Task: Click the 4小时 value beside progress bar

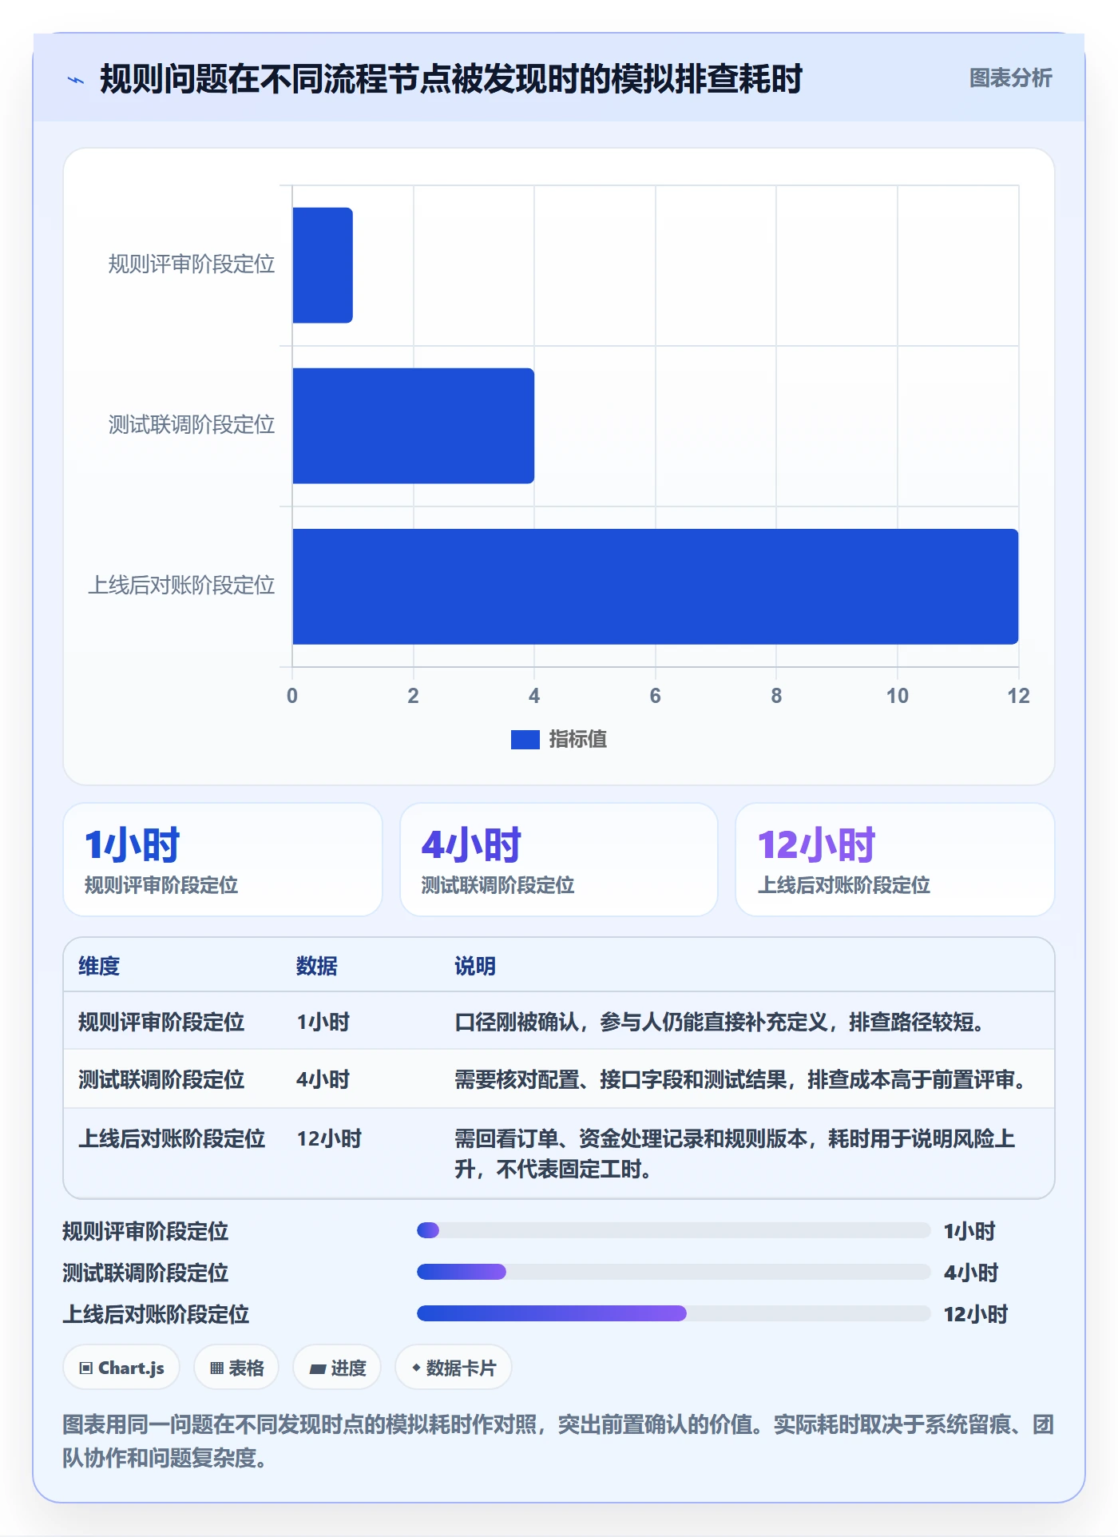Action: [x=971, y=1273]
